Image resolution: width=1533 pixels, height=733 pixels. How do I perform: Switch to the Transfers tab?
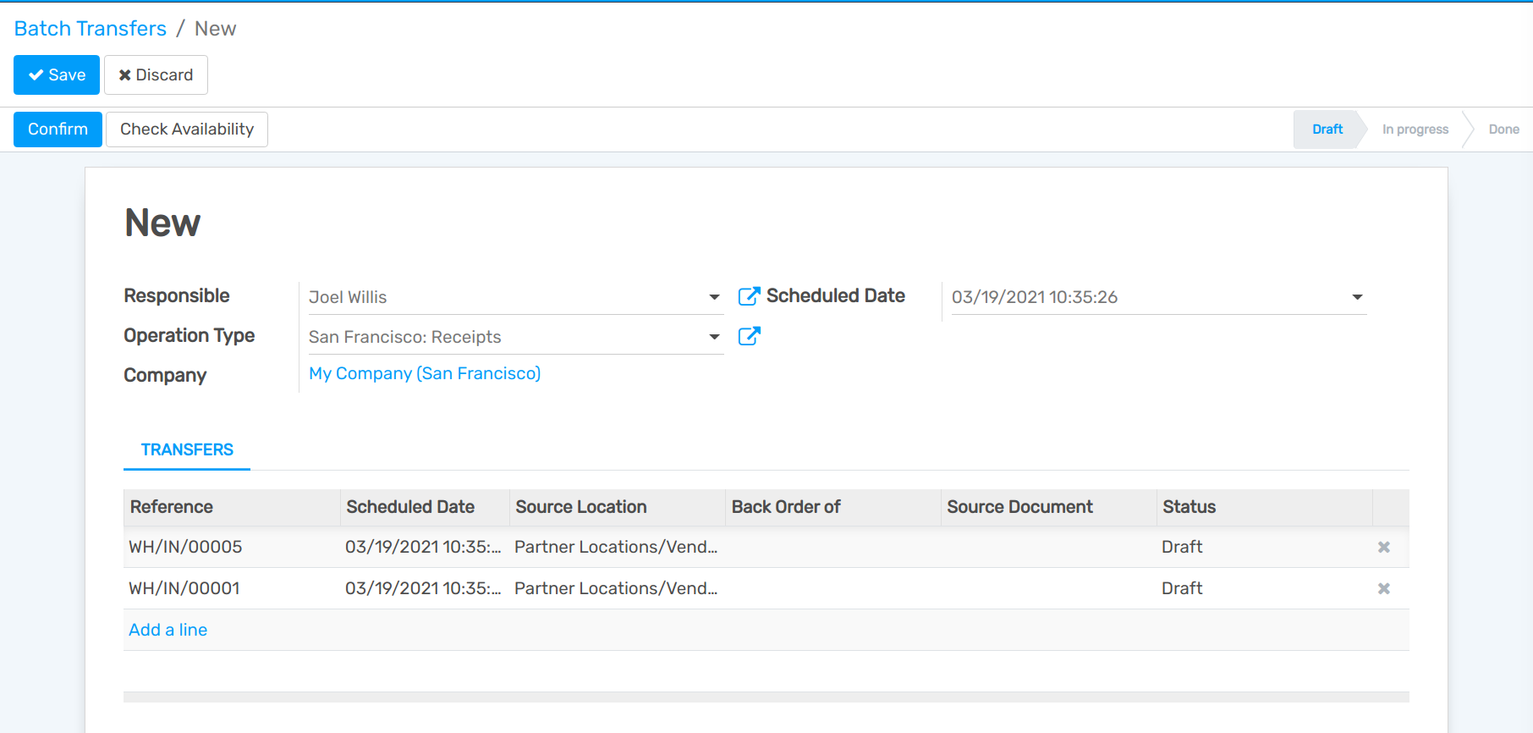click(x=187, y=449)
